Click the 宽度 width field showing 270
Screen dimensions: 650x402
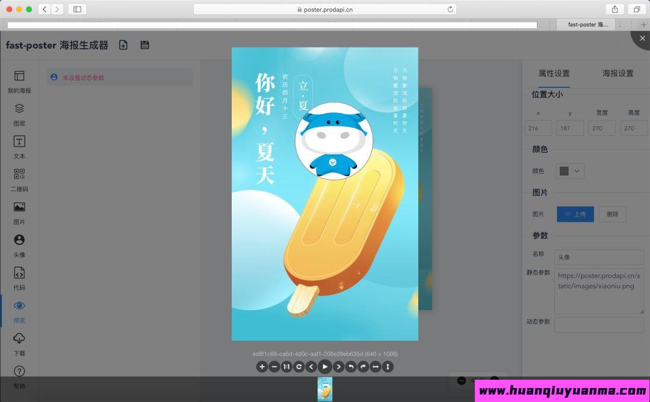click(x=602, y=128)
